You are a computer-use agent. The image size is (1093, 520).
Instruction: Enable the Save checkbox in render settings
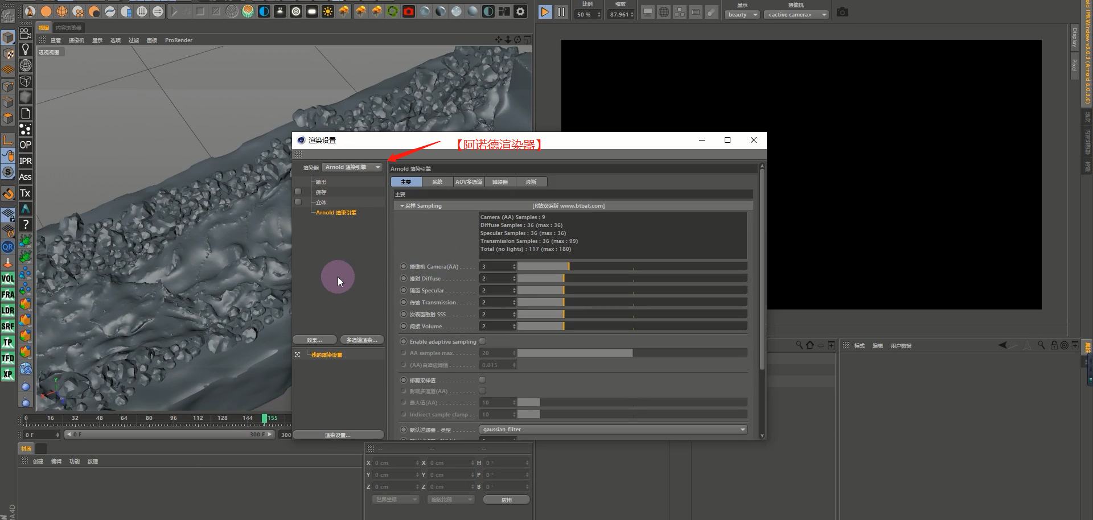point(298,192)
